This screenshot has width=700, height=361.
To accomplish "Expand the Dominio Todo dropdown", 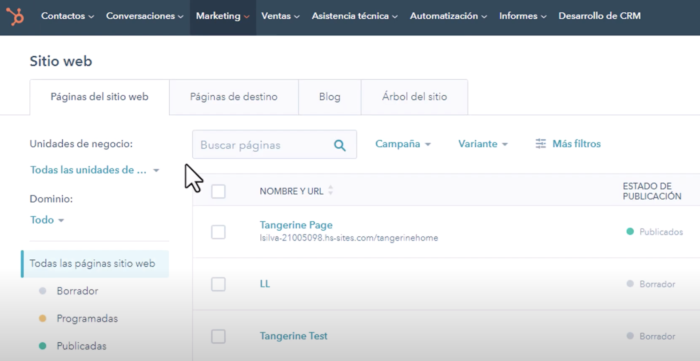I will coord(47,220).
